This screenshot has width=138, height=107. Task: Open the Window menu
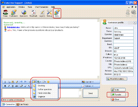22,7
